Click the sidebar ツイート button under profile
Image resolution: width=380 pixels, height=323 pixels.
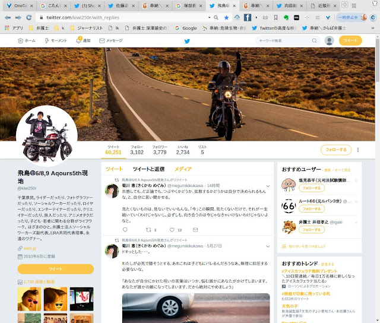coord(55,269)
